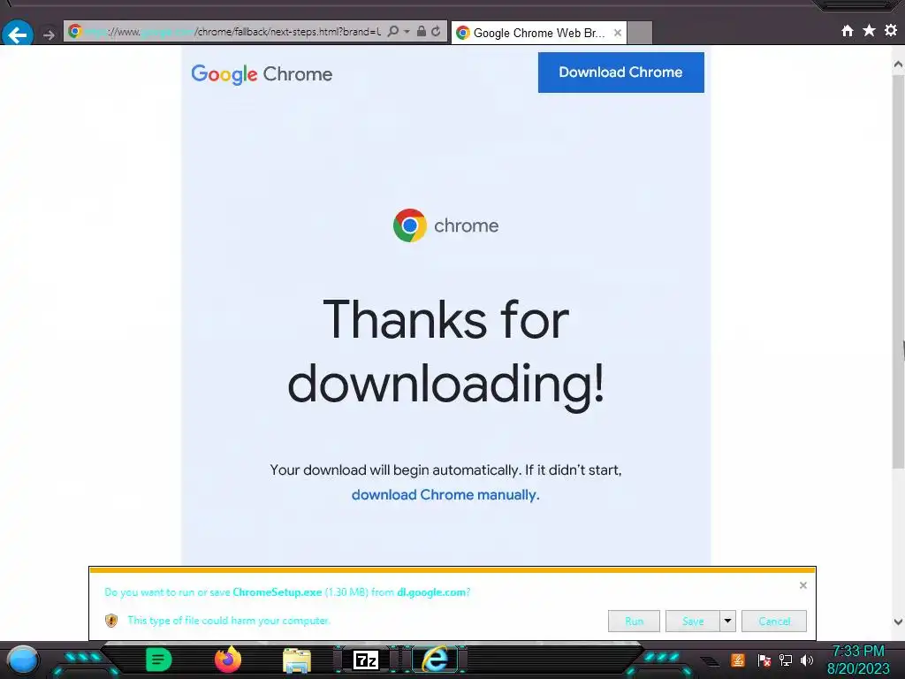Click the address bar search magnifier
The image size is (905, 679).
pos(393,31)
